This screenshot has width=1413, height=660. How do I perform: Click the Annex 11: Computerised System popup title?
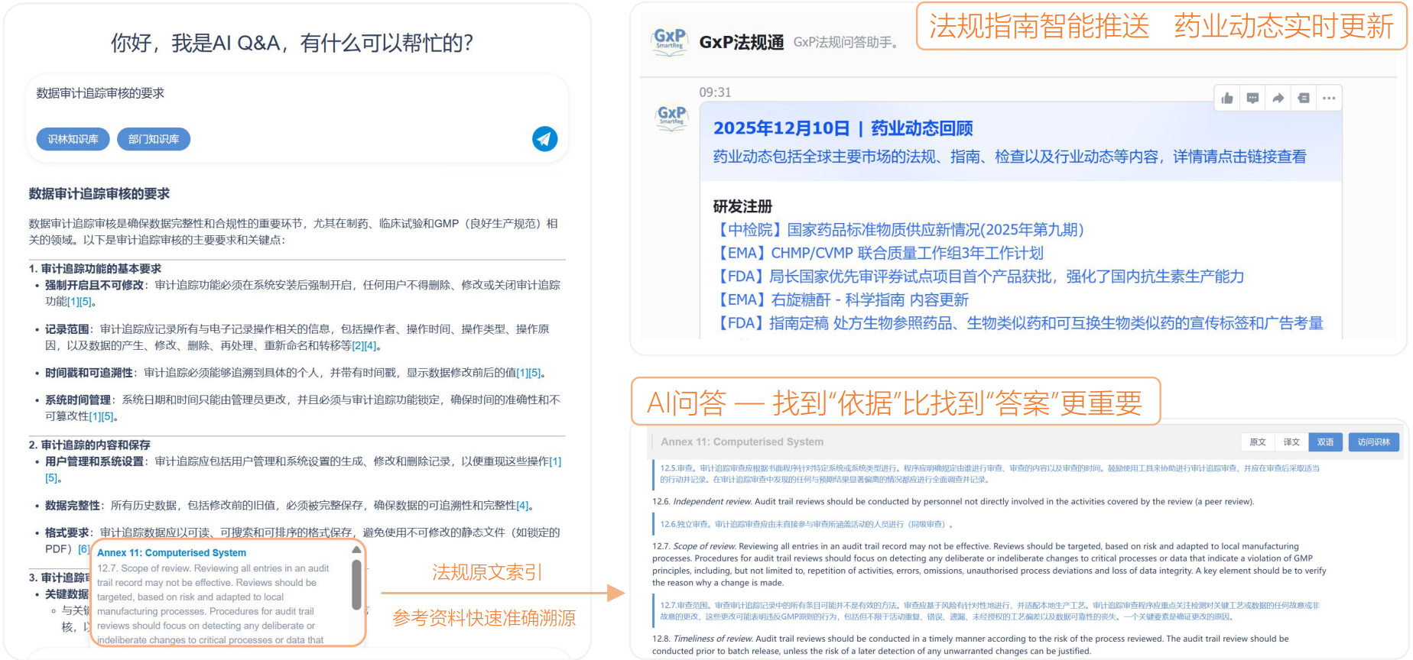pyautogui.click(x=171, y=553)
